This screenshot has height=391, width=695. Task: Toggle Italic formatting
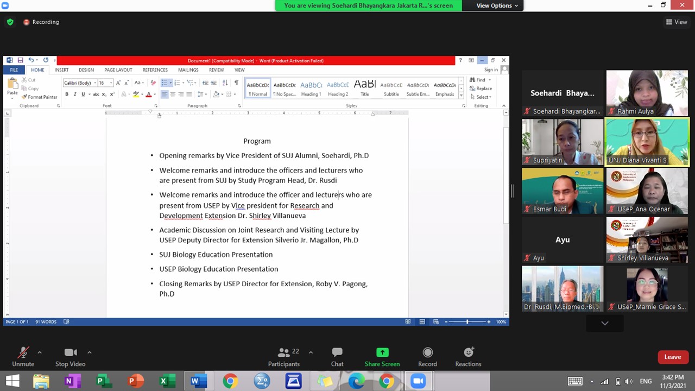coord(75,94)
